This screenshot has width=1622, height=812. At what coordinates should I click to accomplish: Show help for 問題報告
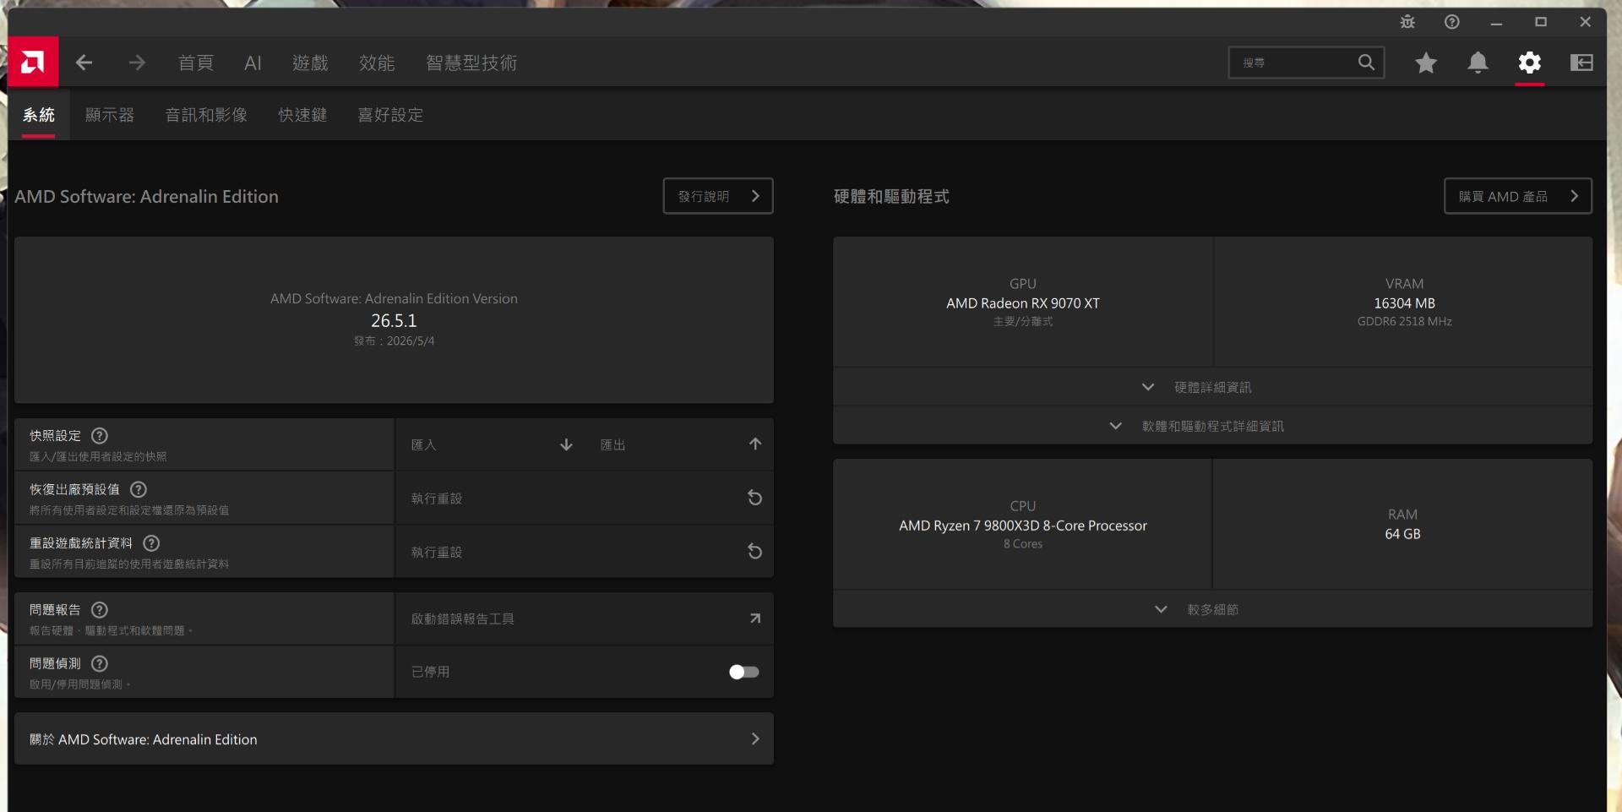100,610
